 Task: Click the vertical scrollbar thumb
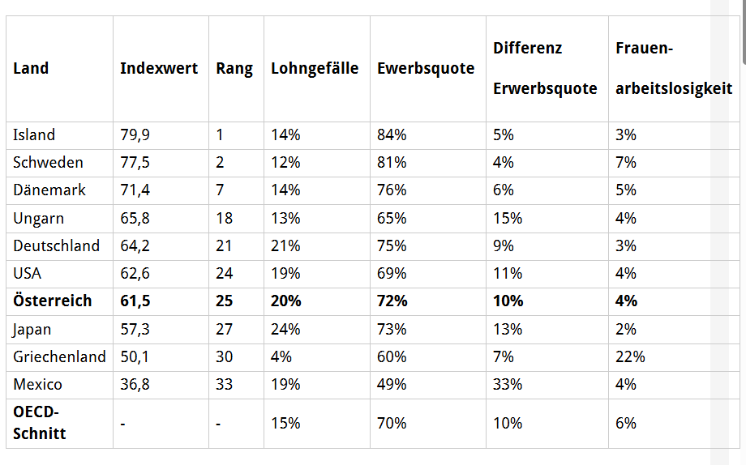pos(744,31)
